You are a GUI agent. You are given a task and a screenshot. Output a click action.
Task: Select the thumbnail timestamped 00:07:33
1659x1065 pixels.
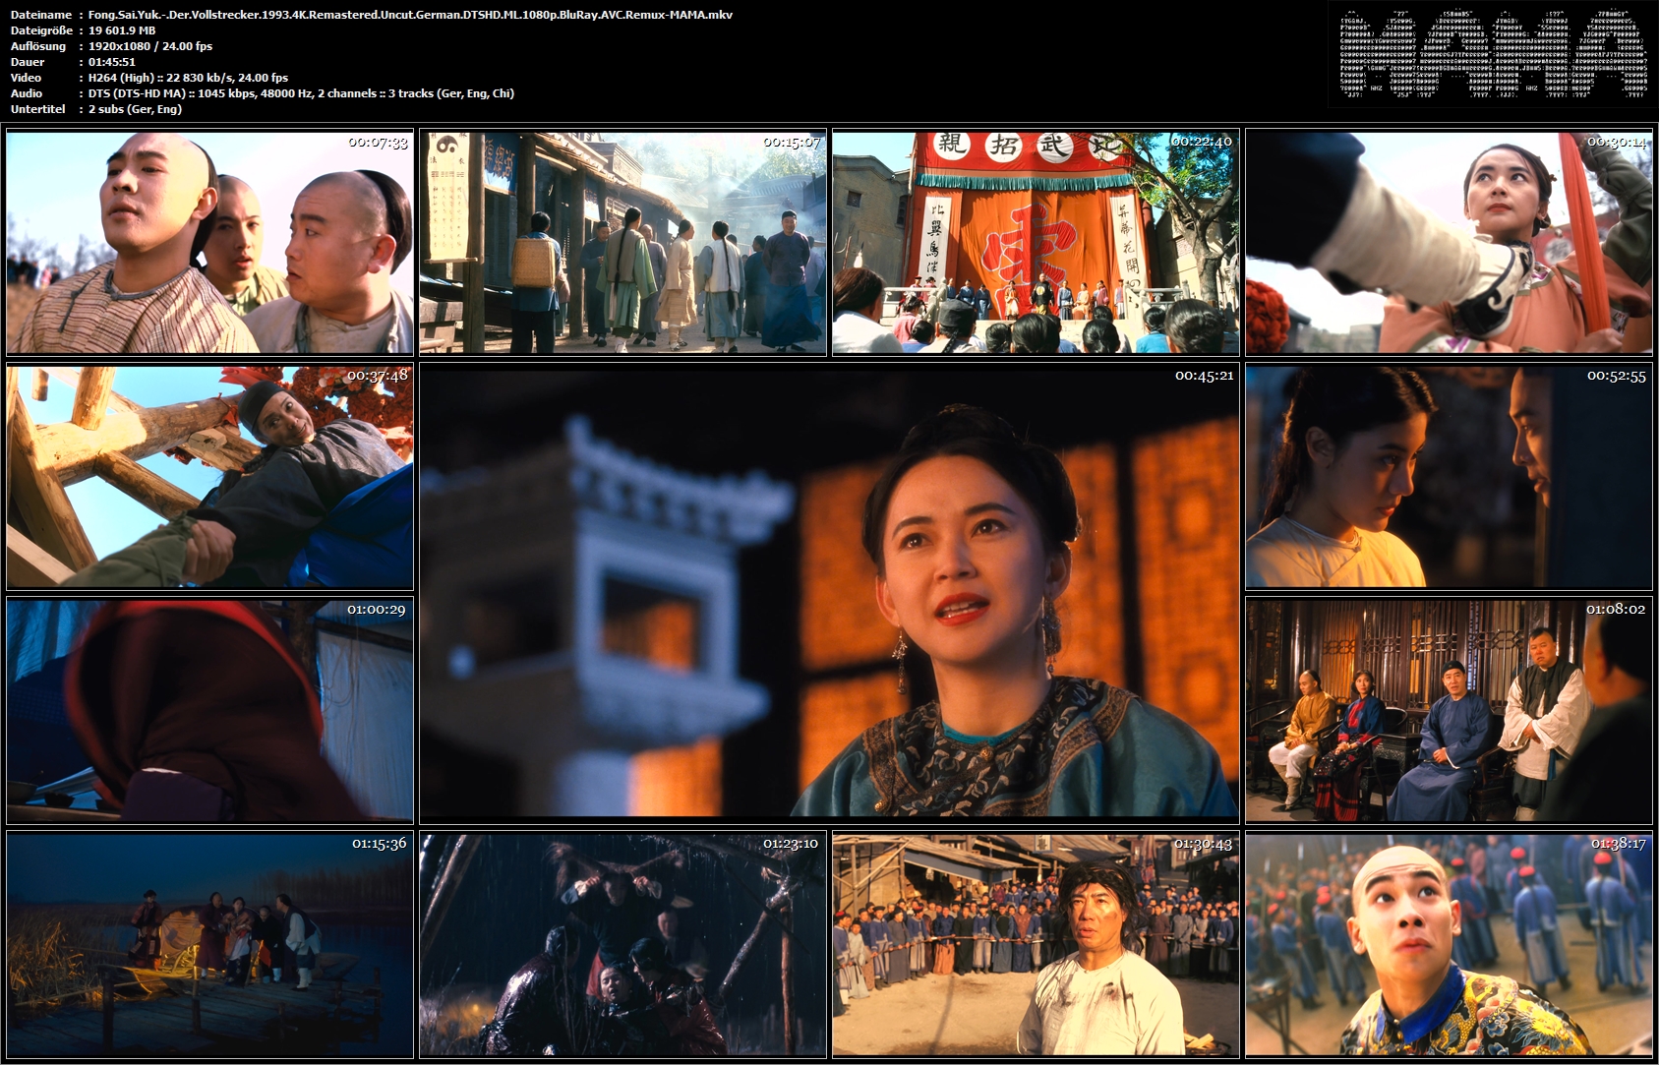pyautogui.click(x=209, y=242)
